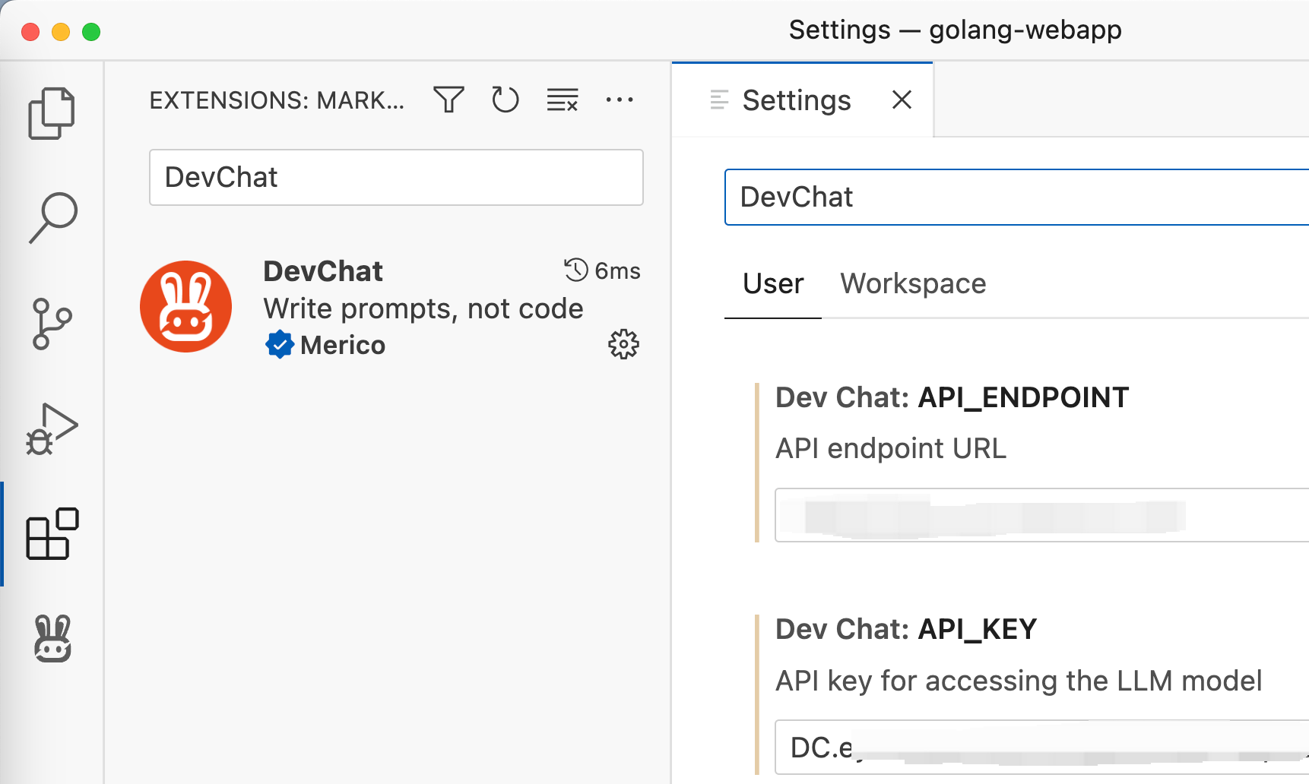Click the orange DevChat extension logo
This screenshot has height=784, width=1309.
(185, 307)
